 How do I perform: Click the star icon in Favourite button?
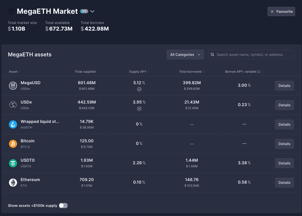tap(272, 11)
